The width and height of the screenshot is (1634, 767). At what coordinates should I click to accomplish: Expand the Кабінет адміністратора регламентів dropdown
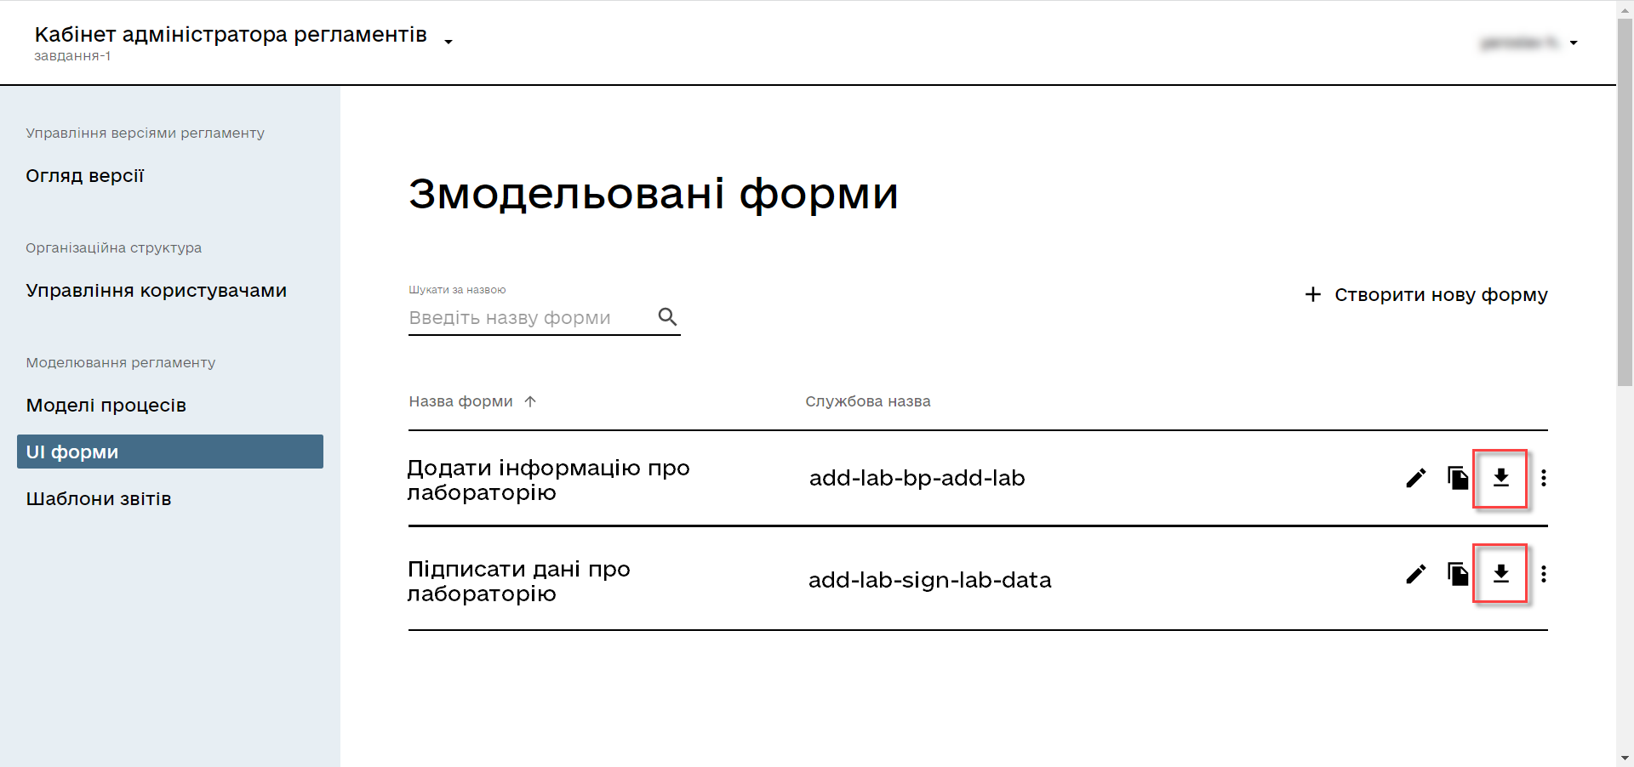click(448, 42)
